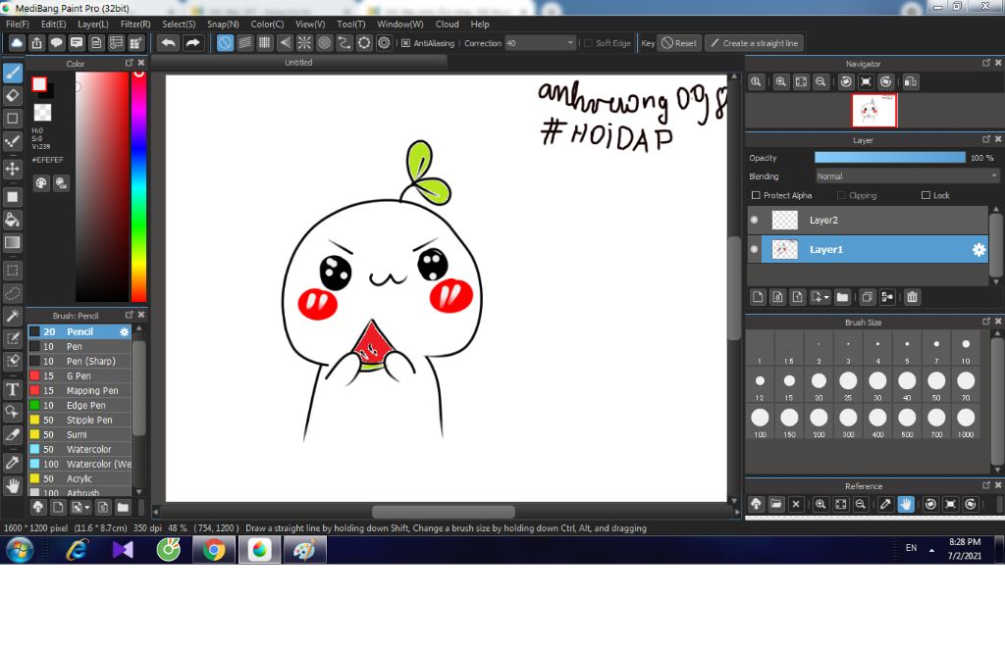Enable the radial snap guide

[x=304, y=43]
